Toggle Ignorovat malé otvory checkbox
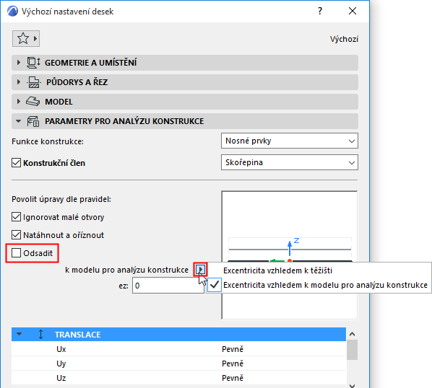This screenshot has width=432, height=388. pyautogui.click(x=17, y=217)
